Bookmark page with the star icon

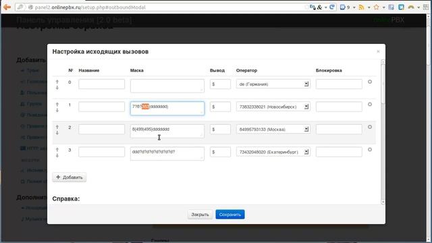click(377, 7)
